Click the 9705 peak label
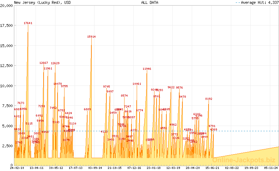 [x=106, y=87]
